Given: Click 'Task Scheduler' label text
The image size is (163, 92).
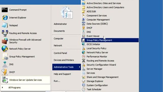Looking at the screenshot, I should pos(94,89).
